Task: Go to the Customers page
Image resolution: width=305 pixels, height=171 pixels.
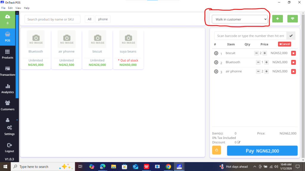Action: pos(7,105)
